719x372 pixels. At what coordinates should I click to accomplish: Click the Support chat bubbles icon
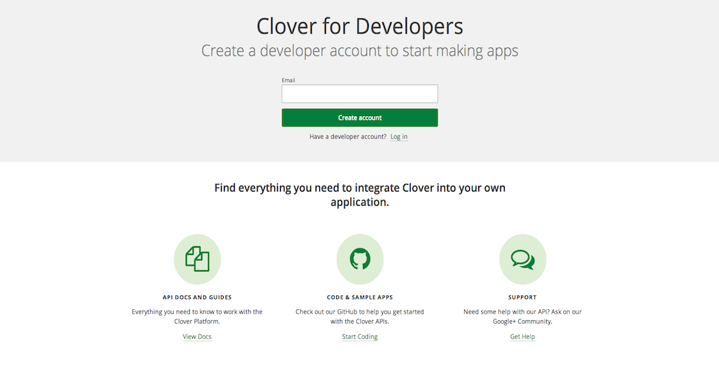[x=522, y=259]
